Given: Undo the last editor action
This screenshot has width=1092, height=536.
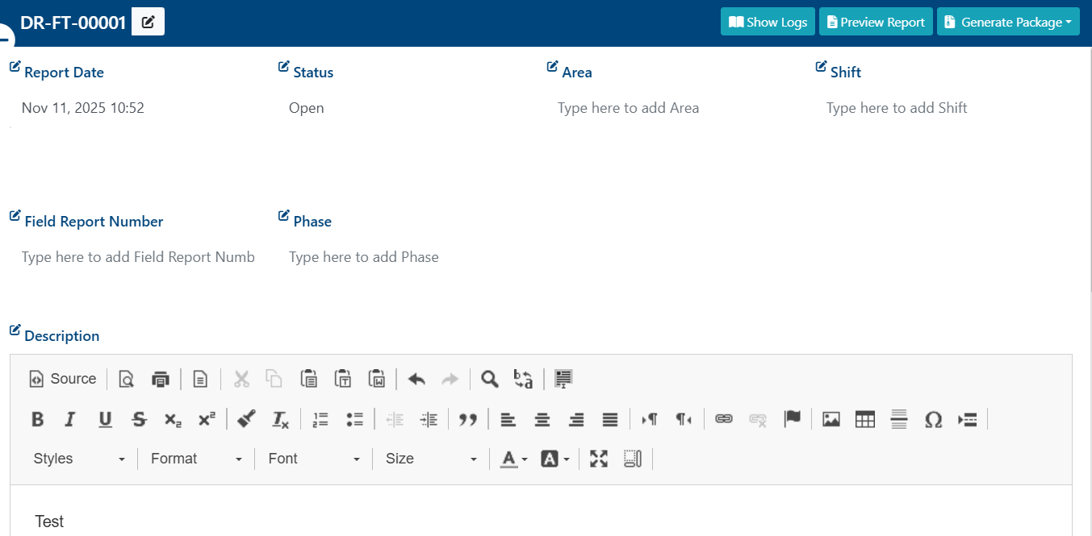Looking at the screenshot, I should 416,379.
